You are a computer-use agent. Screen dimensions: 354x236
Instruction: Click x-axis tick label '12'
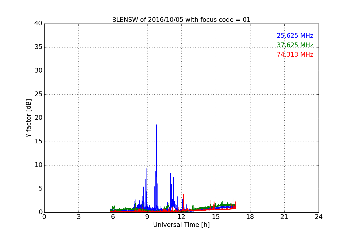pyautogui.click(x=181, y=217)
